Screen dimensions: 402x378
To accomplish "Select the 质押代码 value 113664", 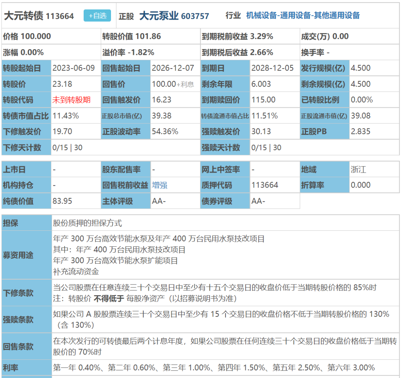I will 265,185.
